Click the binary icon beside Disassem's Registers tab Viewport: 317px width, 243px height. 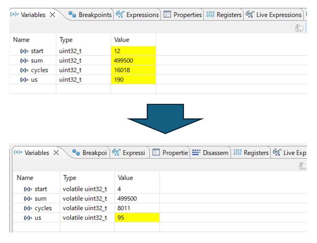pos(238,153)
